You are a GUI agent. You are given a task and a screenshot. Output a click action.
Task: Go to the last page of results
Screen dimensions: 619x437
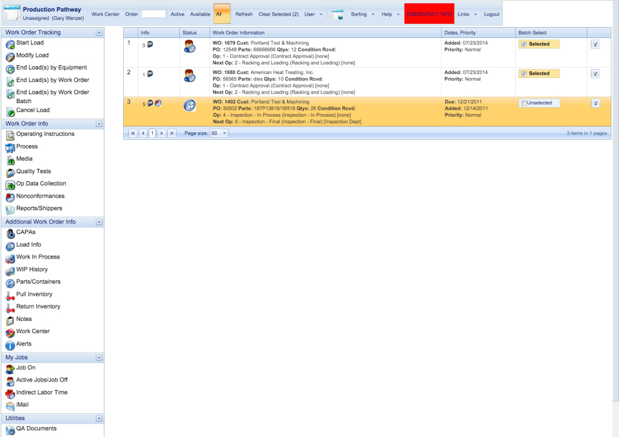(x=172, y=133)
